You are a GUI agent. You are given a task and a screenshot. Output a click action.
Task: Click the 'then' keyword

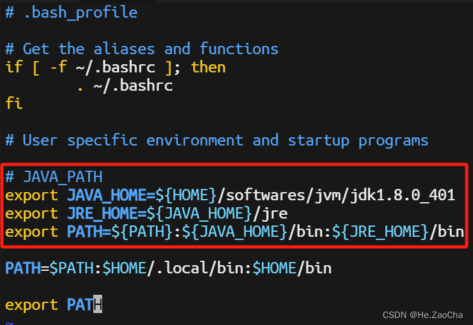click(209, 67)
